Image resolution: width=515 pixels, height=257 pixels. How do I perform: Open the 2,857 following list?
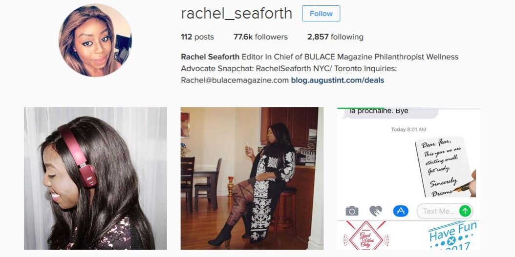click(x=335, y=37)
